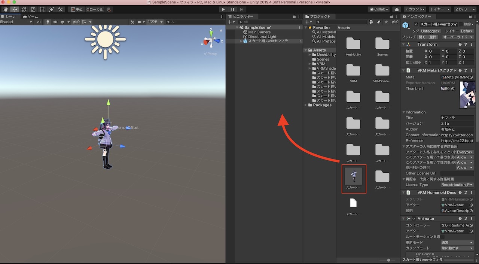Open the Shaded draw mode dropdown
The width and height of the screenshot is (479, 264).
15,22
